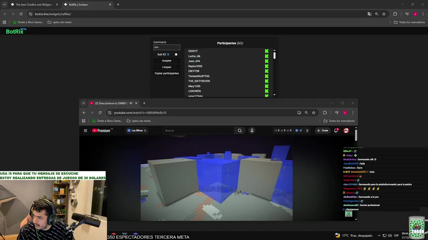Click the Limpiar button
This screenshot has height=240, width=428.
pyautogui.click(x=167, y=67)
